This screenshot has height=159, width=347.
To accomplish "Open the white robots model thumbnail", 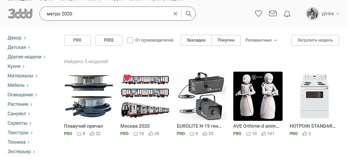I will click(258, 96).
